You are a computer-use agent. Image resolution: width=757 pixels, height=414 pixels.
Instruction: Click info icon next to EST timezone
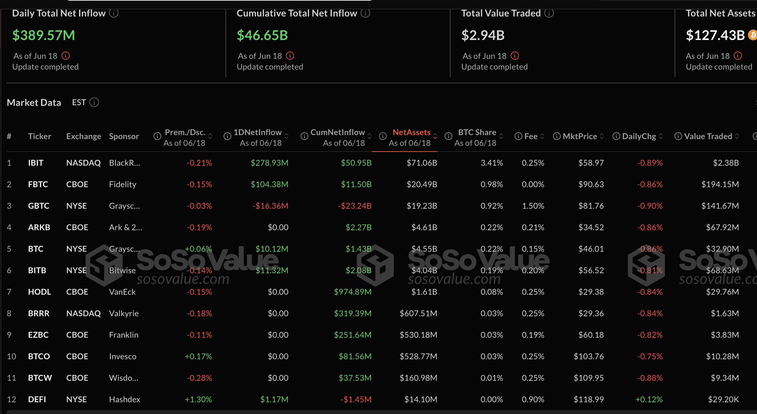(94, 102)
